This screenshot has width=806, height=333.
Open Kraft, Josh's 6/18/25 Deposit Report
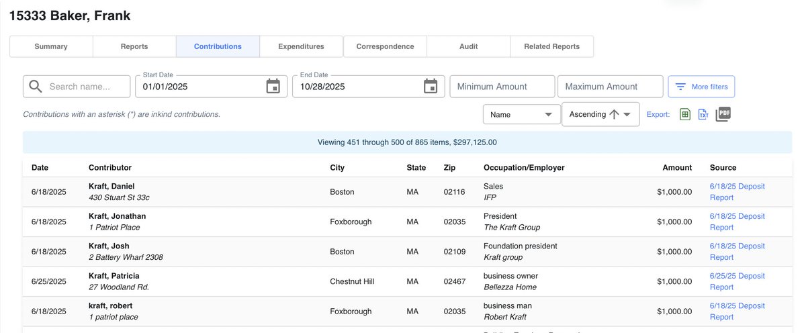pyautogui.click(x=737, y=252)
